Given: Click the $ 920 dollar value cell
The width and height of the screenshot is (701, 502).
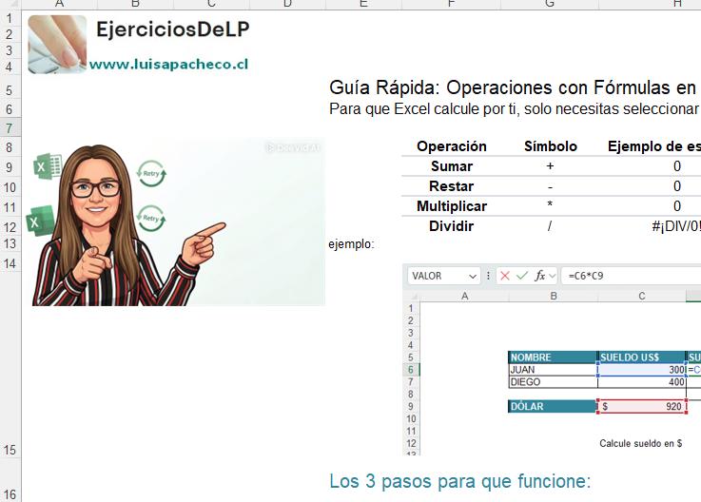Looking at the screenshot, I should 641,406.
